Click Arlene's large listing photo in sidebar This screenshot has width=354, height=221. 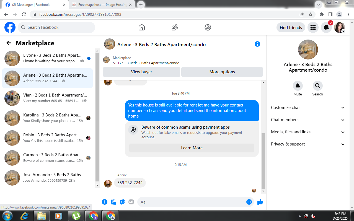(x=308, y=50)
